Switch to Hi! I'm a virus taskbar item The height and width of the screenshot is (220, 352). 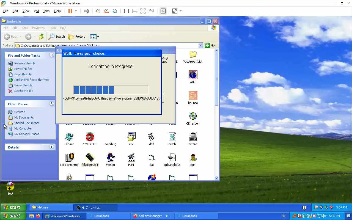click(95, 207)
